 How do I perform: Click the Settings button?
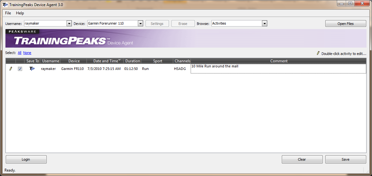pyautogui.click(x=157, y=23)
